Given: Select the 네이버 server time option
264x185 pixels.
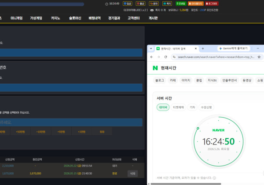Looking at the screenshot, I should click(163, 107).
